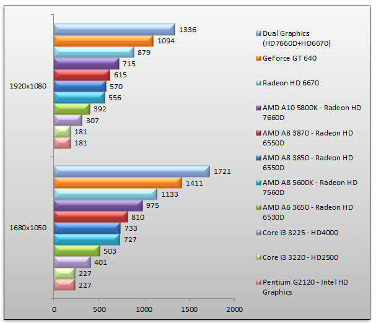Click the AMD A6 3650 legend swatch

tap(258, 207)
